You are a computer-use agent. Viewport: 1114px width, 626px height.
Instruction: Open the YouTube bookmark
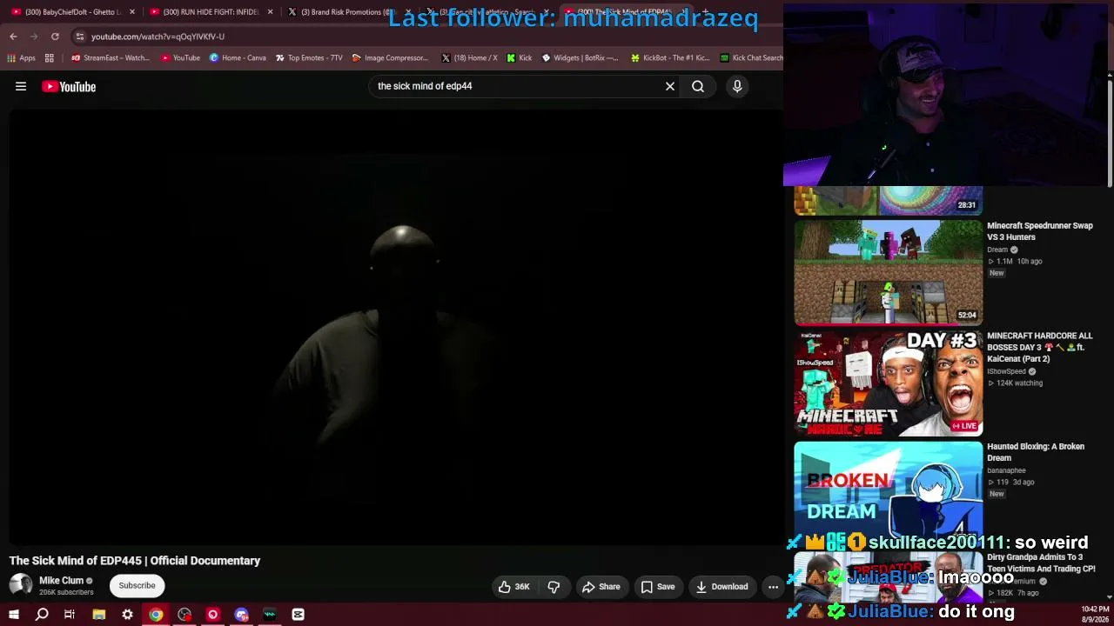tap(180, 58)
